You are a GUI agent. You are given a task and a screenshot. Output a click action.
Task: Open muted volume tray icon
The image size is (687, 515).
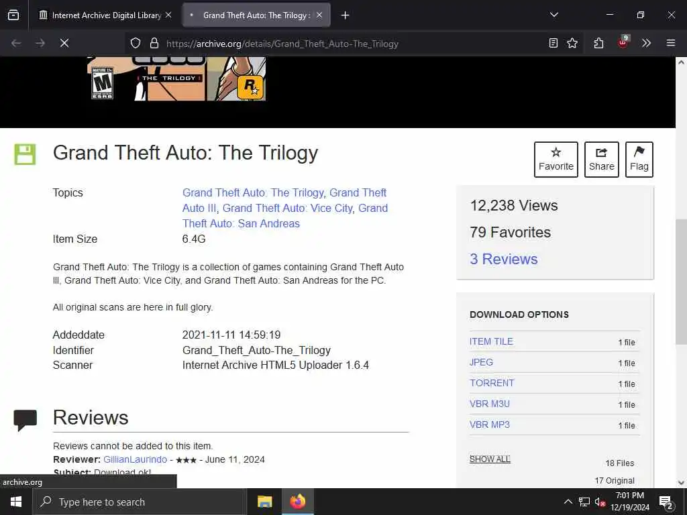[x=600, y=502]
